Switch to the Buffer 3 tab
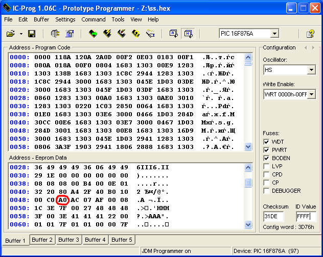Screen dimensions: 323x257 (x=68, y=240)
